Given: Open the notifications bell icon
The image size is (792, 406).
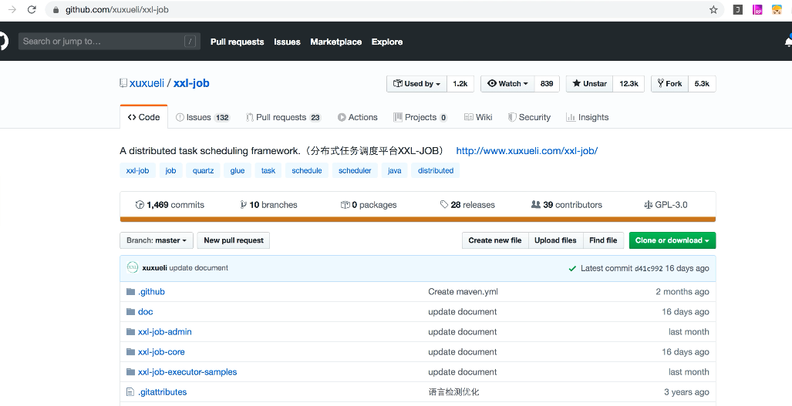Looking at the screenshot, I should (788, 42).
